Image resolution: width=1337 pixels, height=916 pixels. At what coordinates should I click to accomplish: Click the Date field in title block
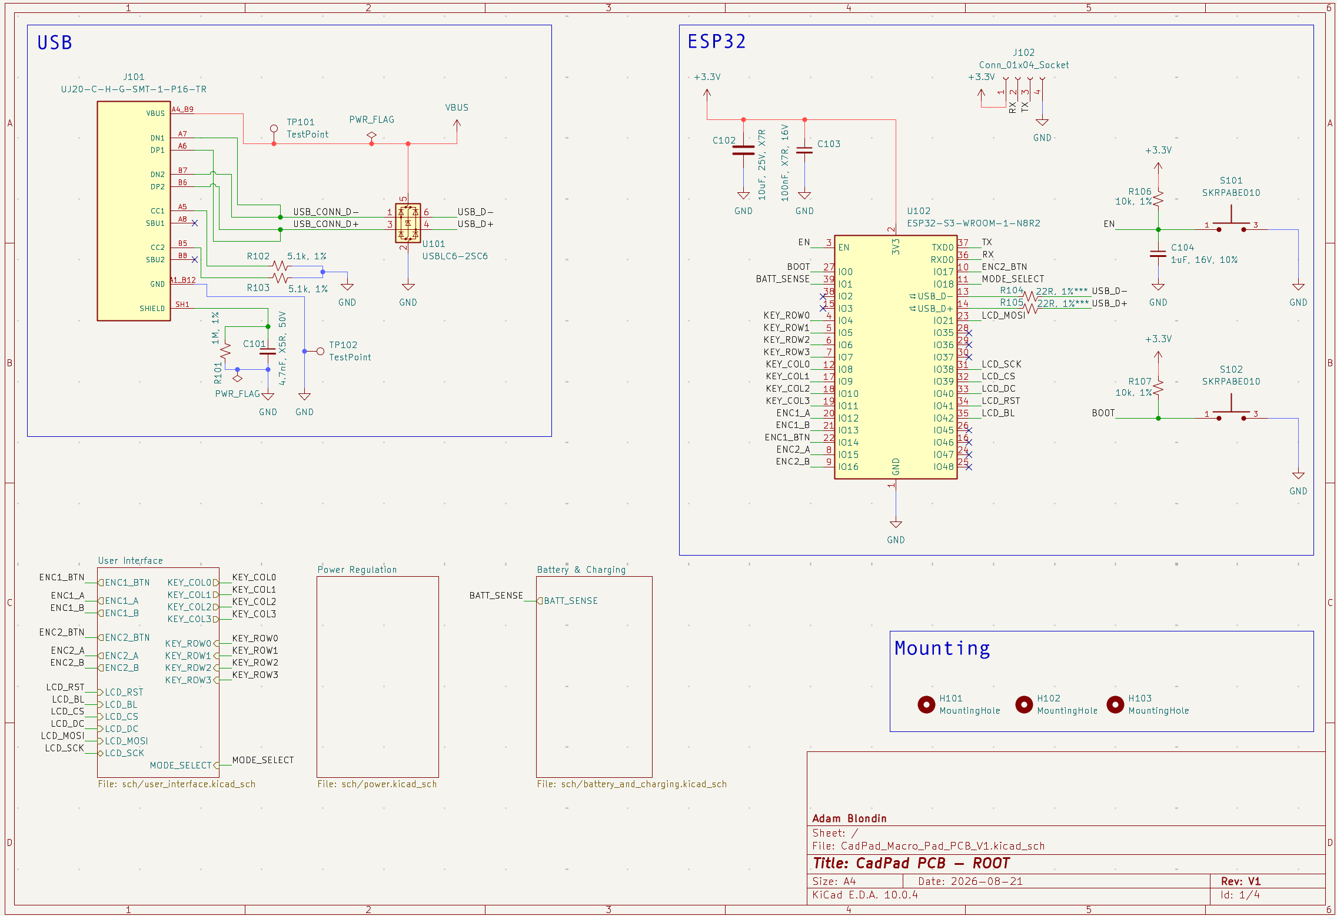[x=970, y=881]
